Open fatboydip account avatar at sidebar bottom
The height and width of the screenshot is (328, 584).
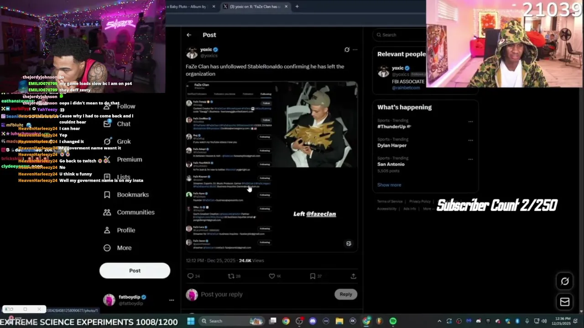click(109, 300)
